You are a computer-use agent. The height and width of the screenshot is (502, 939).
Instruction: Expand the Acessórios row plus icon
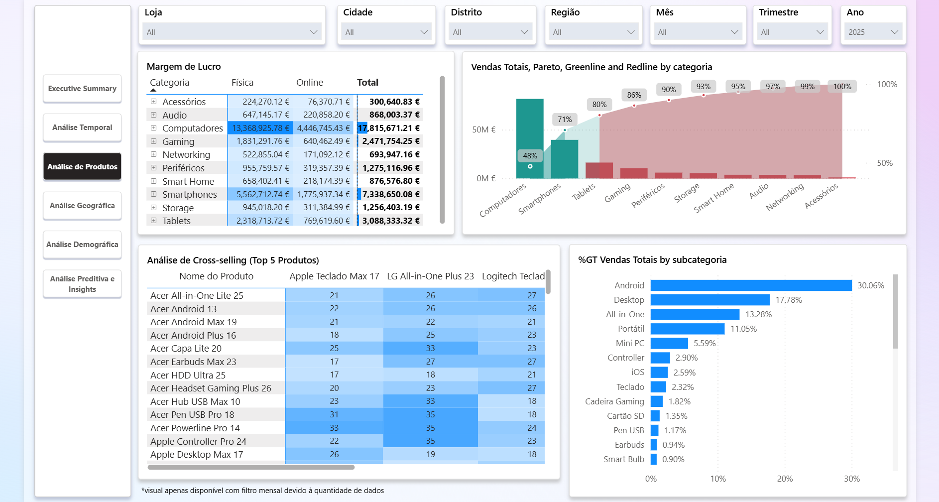(x=153, y=102)
